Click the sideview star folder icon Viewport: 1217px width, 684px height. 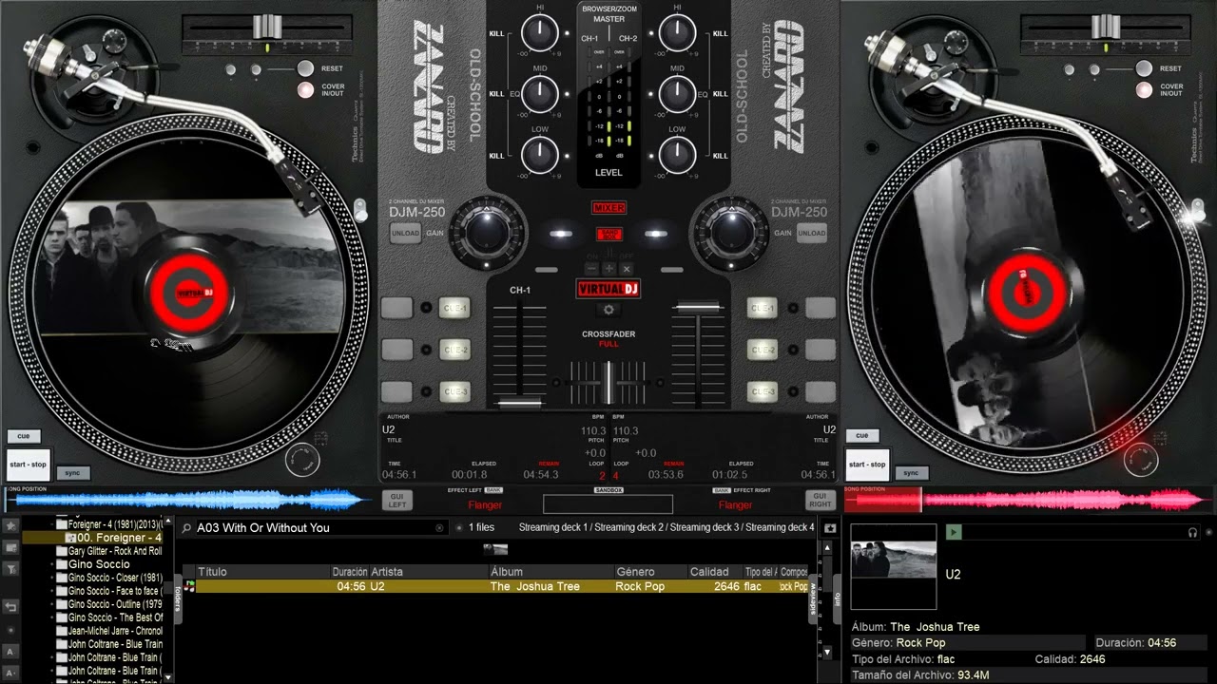tap(830, 528)
